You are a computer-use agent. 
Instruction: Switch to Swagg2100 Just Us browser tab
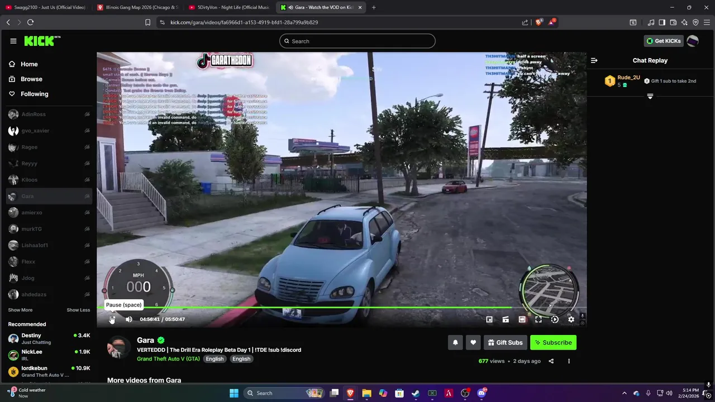46,7
